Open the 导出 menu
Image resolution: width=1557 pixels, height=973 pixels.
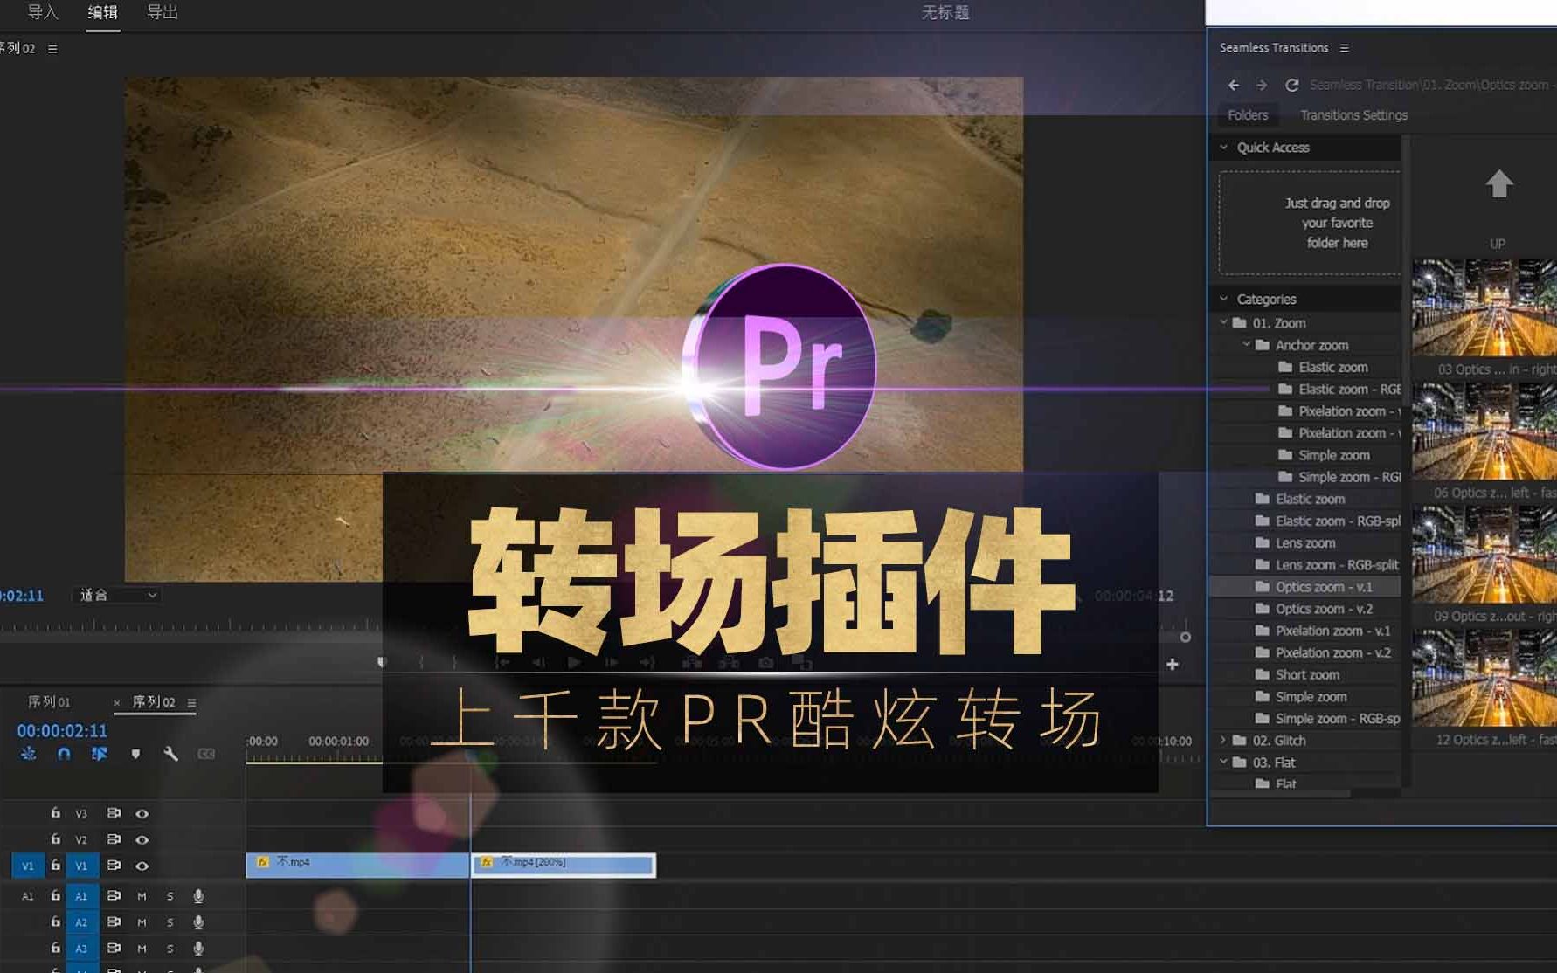pyautogui.click(x=163, y=12)
